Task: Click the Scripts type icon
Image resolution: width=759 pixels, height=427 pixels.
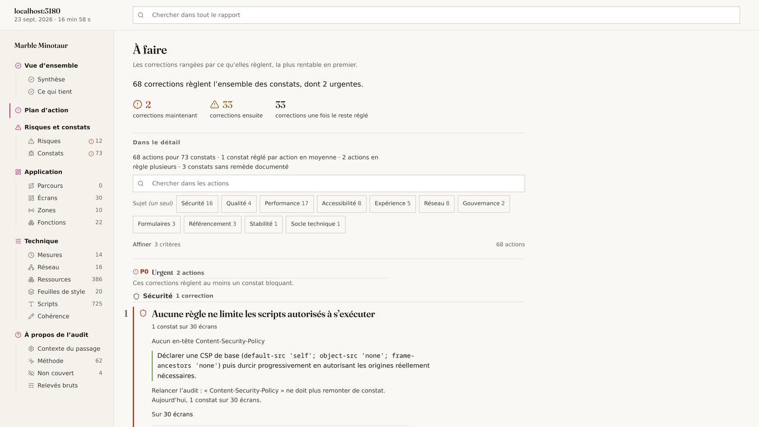Action: point(31,304)
